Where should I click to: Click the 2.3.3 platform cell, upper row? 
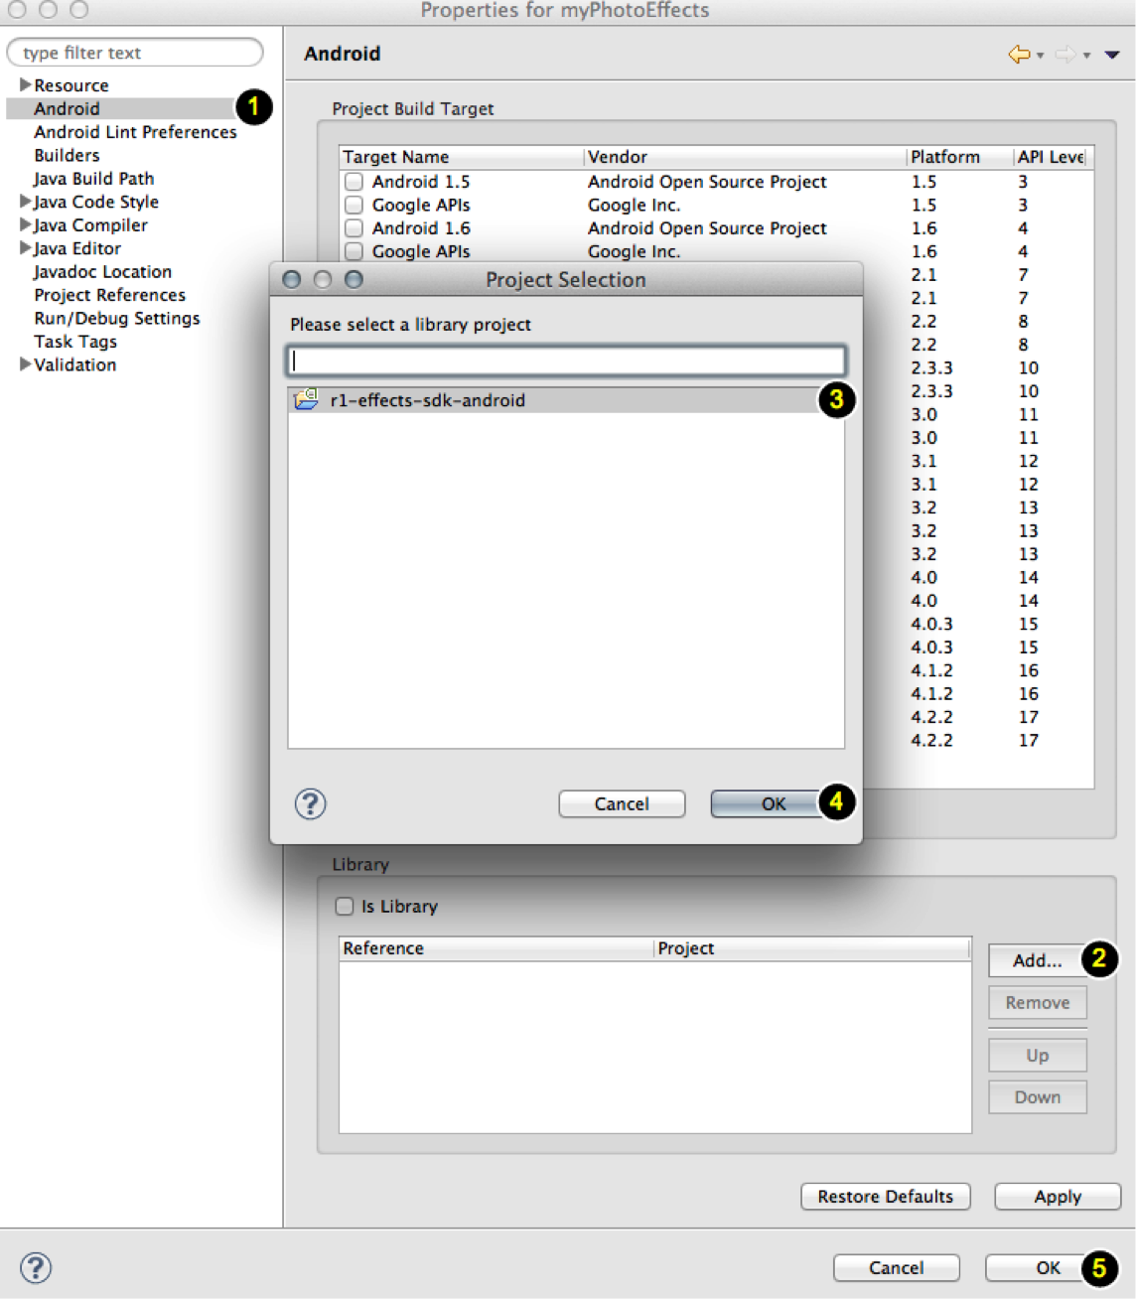click(x=931, y=367)
